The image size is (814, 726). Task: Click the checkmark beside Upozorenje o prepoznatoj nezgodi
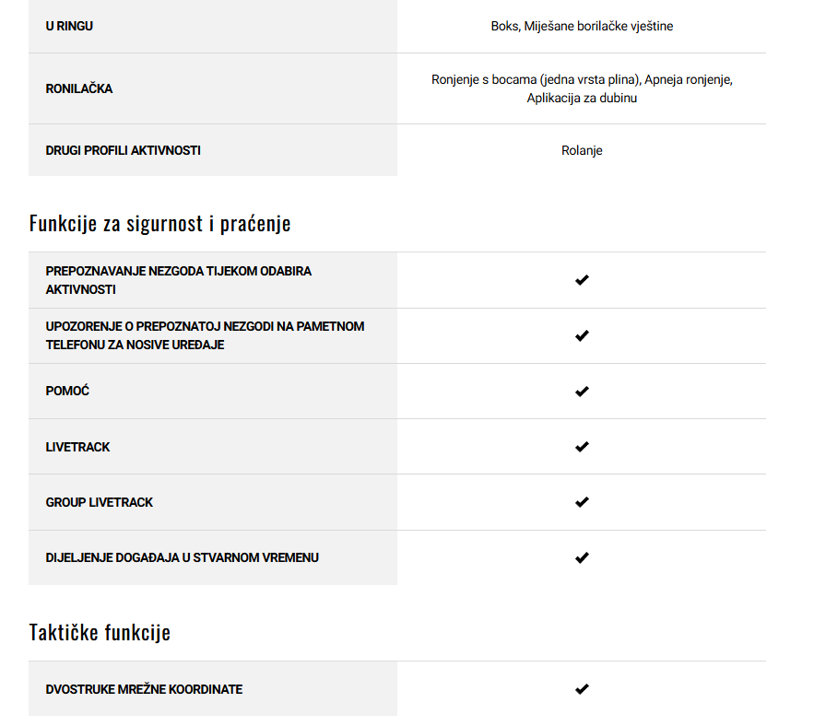(x=582, y=335)
